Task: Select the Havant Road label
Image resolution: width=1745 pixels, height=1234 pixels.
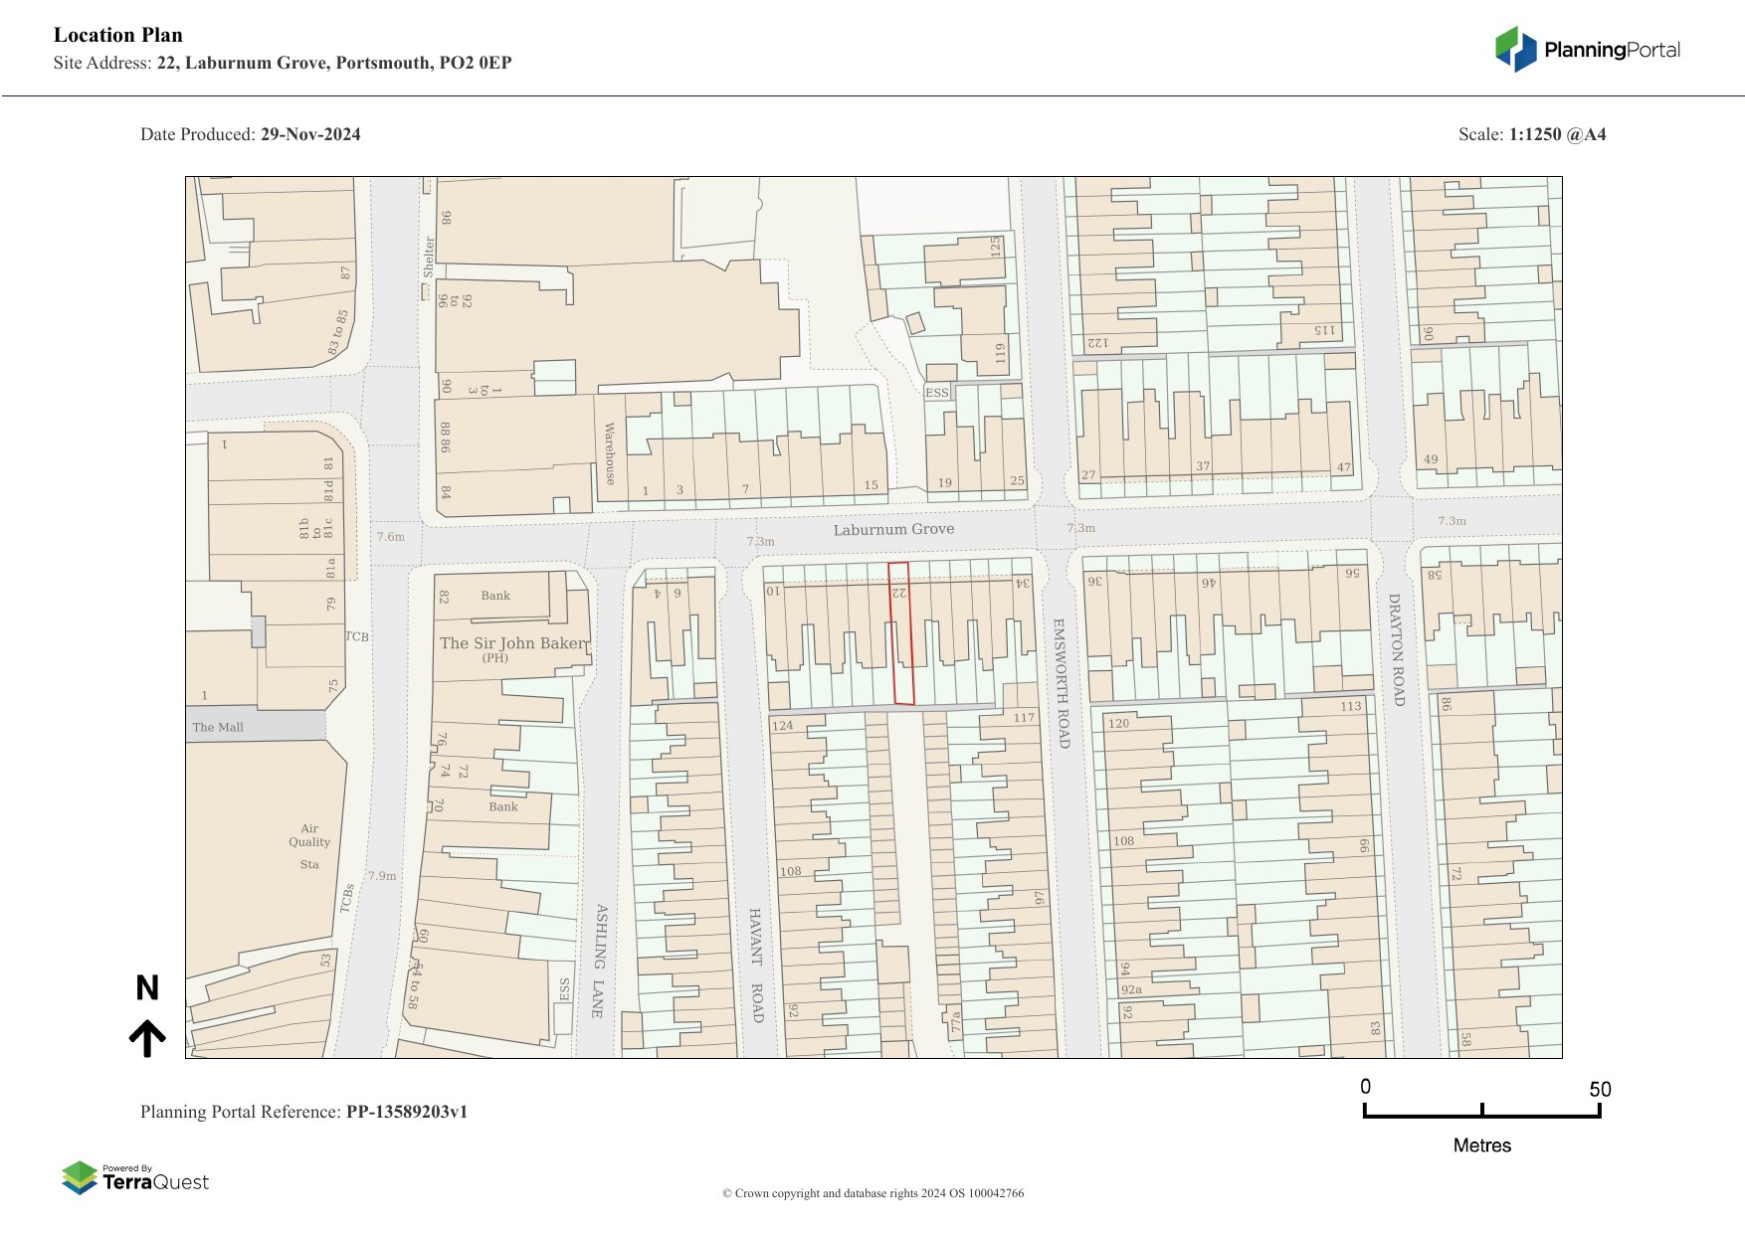Action: coord(756,965)
